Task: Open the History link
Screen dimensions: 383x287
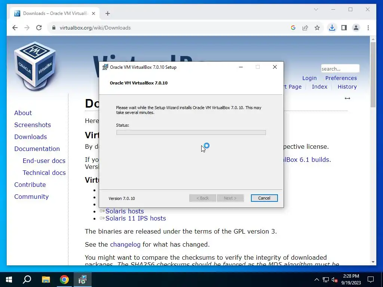Action: point(347,87)
